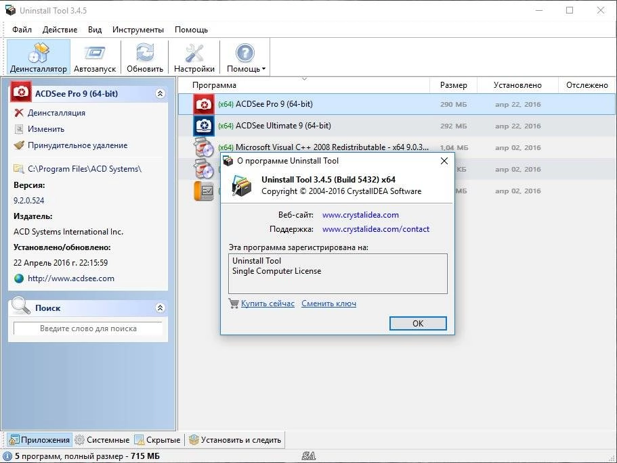
Task: Click the 290 МБ size cell
Action: (453, 105)
